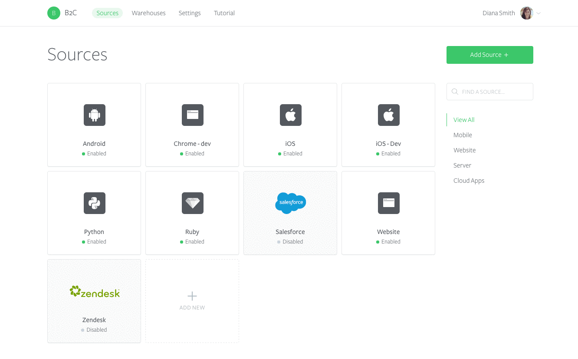Select the View All filter
This screenshot has height=359, width=578.
coord(464,120)
